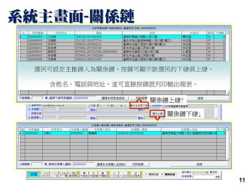Click the F9 undo icon in bottom toolbar
The height and width of the screenshot is (186, 248).
pyautogui.click(x=123, y=174)
